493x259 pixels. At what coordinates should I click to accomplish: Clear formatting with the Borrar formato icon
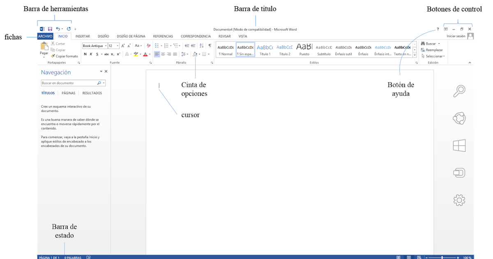pyautogui.click(x=148, y=46)
